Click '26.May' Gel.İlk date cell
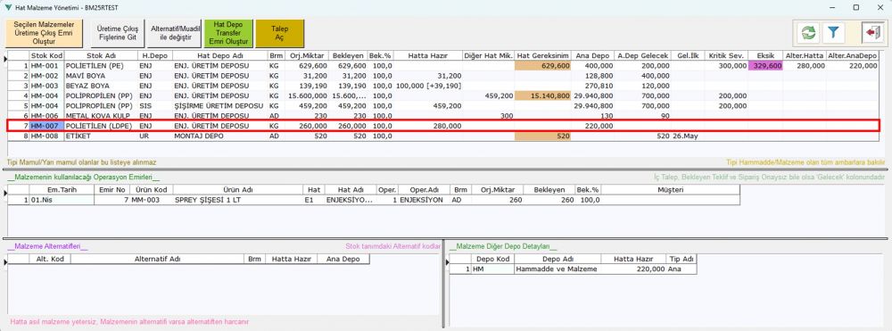The height and width of the screenshot is (331, 892). pyautogui.click(x=688, y=137)
